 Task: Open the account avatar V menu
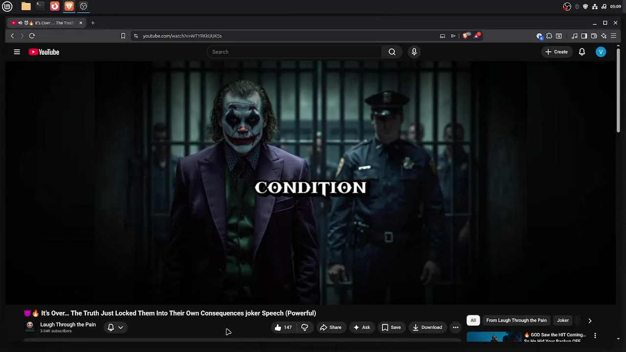[x=601, y=52]
